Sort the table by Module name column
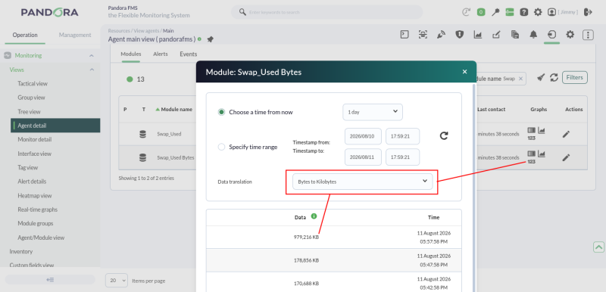The image size is (606, 292). pos(174,110)
